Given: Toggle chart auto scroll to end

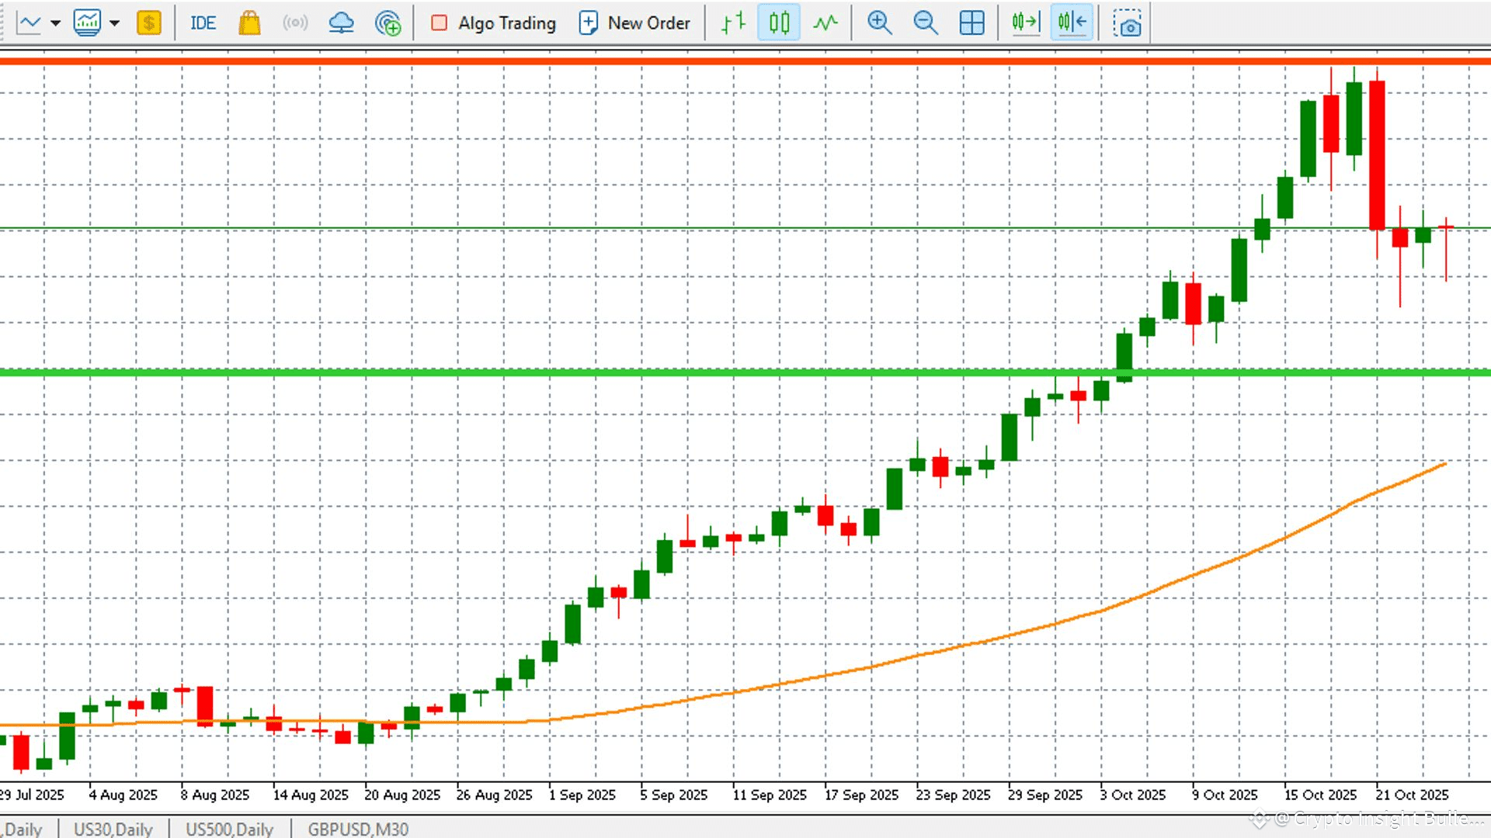Looking at the screenshot, I should (1026, 23).
